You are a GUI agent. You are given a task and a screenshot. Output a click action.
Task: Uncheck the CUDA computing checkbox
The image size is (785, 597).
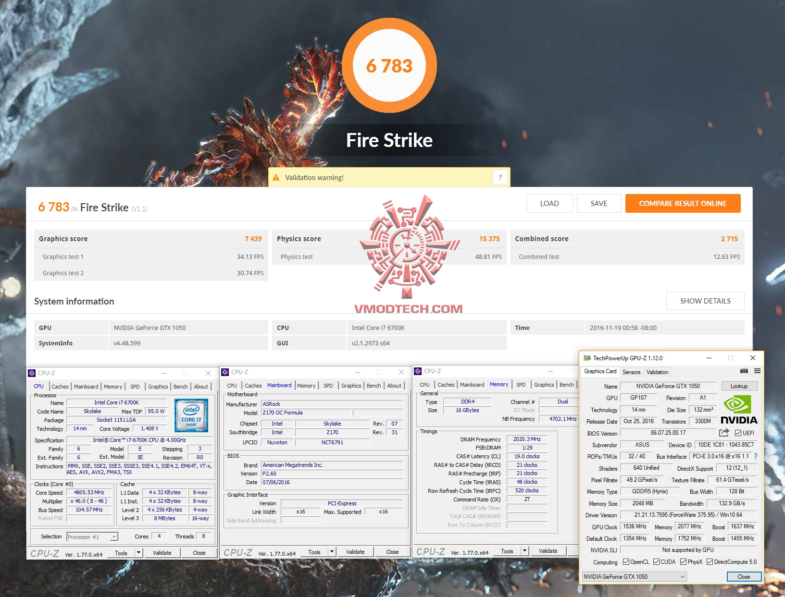657,561
